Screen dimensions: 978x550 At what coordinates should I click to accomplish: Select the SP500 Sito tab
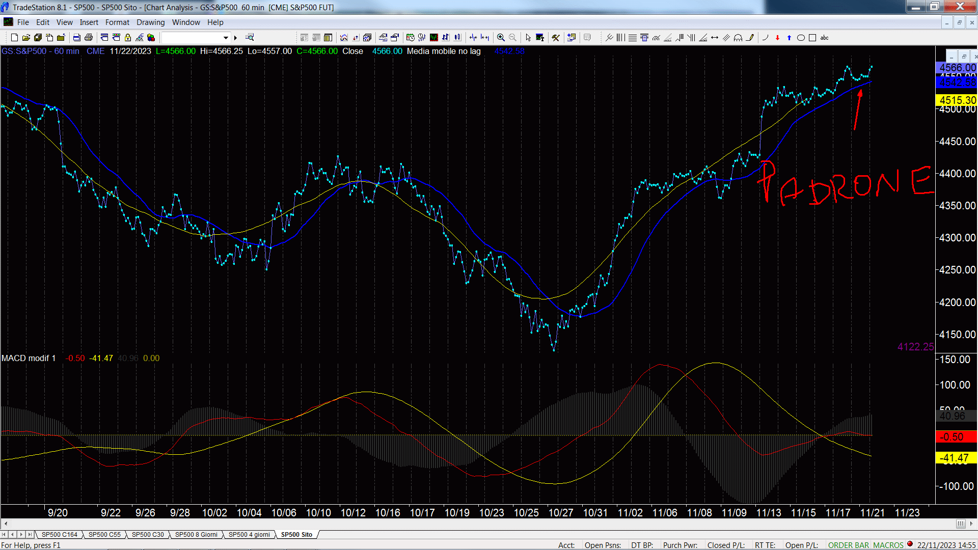pyautogui.click(x=296, y=534)
